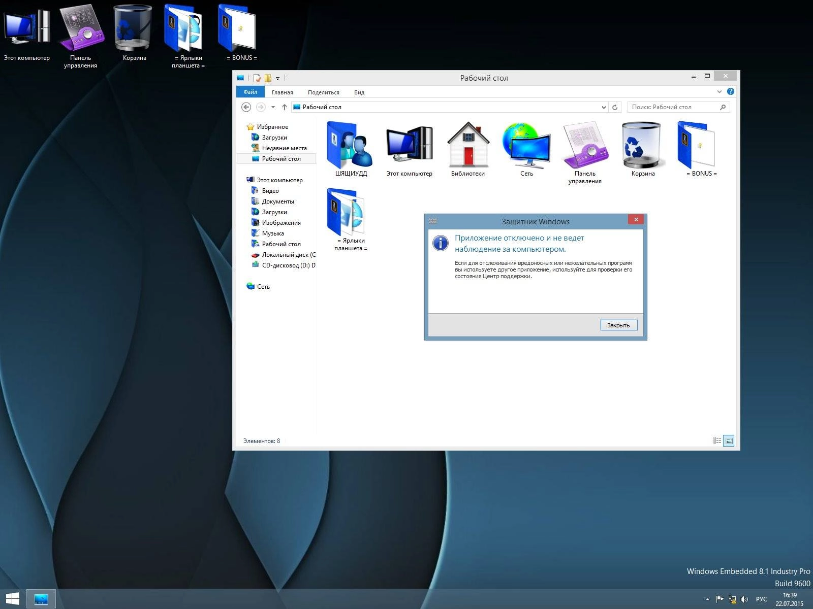Select Рабочий стол under Этот компьютер
Viewport: 813px width, 609px height.
pos(276,244)
